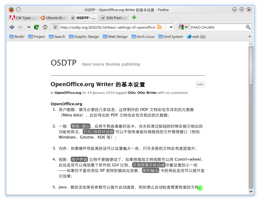Click the Google search engine icon
Viewport: 262px width, 201px height.
[x=181, y=27]
